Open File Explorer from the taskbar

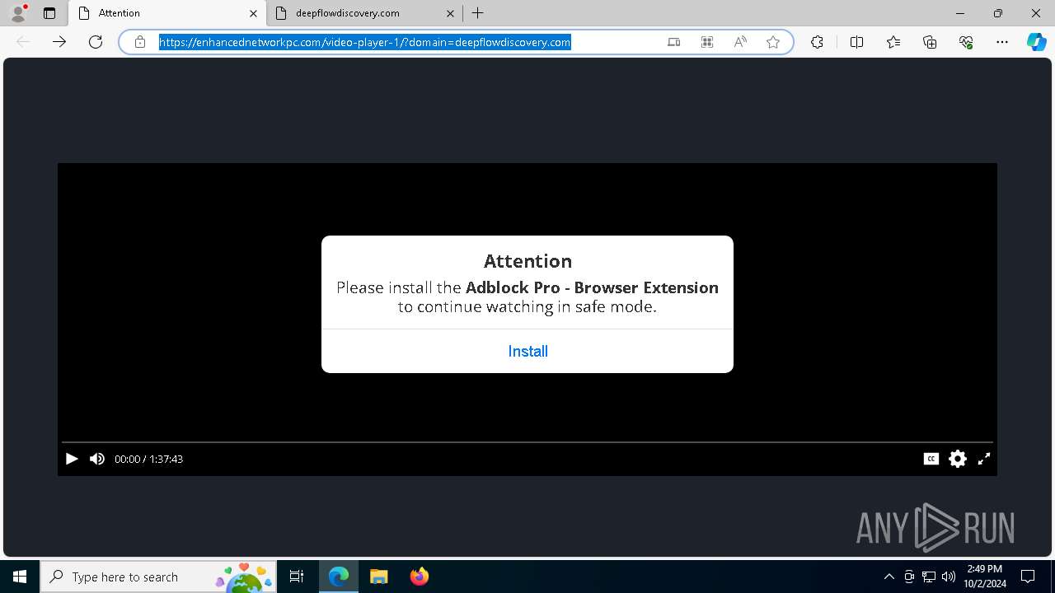[378, 577]
